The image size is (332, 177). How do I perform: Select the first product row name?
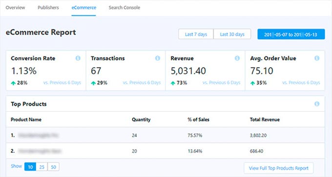point(38,136)
